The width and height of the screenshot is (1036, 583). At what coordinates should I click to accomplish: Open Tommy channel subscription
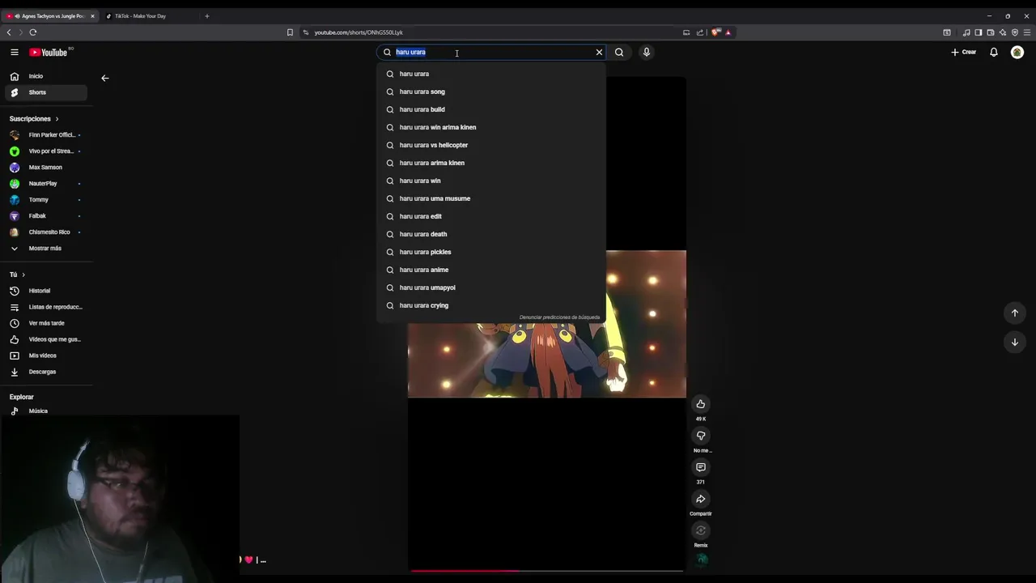(x=46, y=199)
